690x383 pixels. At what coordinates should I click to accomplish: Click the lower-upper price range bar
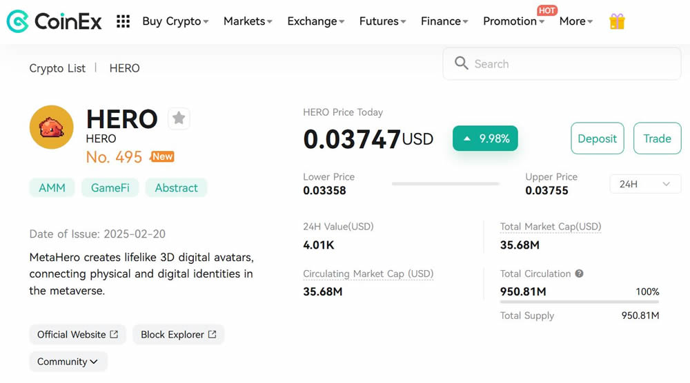pyautogui.click(x=445, y=184)
